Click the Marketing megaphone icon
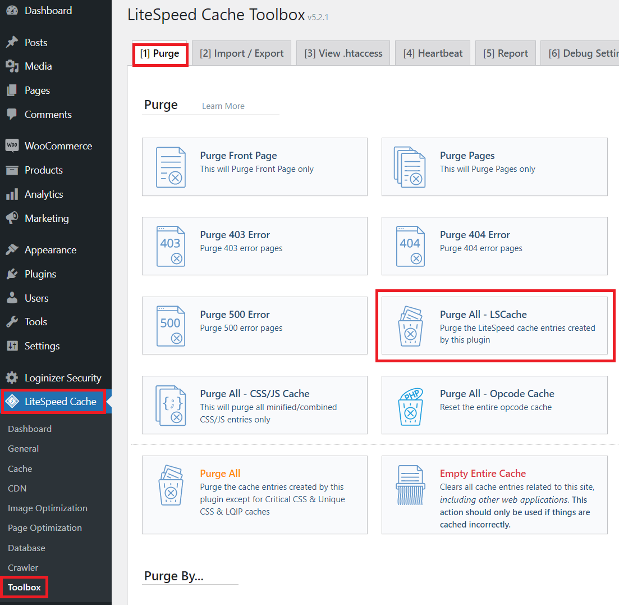 12,218
